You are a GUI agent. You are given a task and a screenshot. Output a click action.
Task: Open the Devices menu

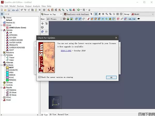(20, 6)
